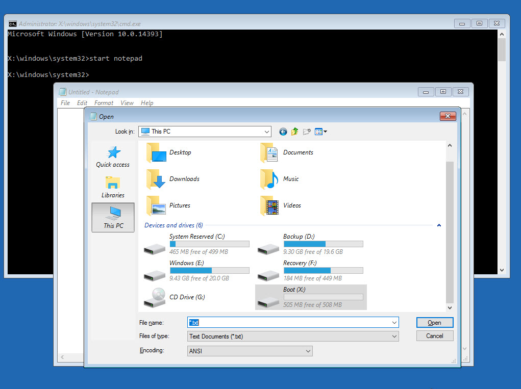Select the Pictures folder icon
This screenshot has height=389, width=521.
[156, 206]
